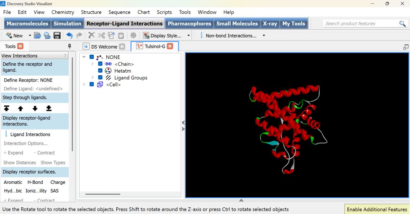
Task: Close the DS Welcome tab
Action: point(122,46)
